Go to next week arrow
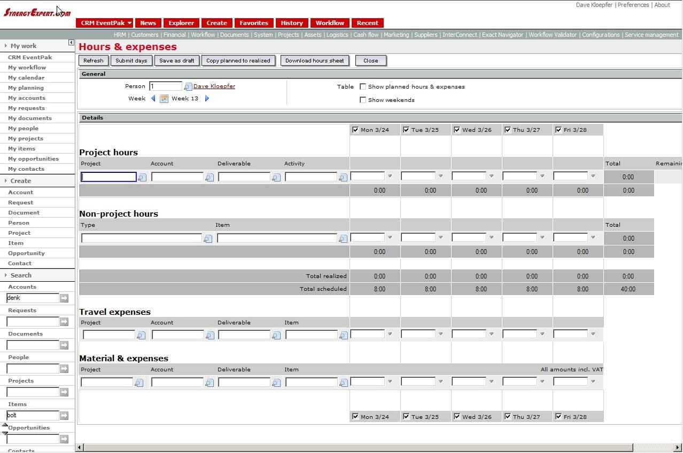The image size is (683, 453). (x=207, y=98)
